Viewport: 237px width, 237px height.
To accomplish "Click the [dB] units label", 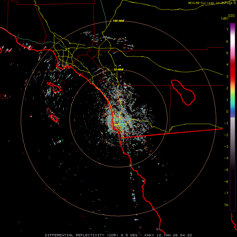I will (225, 18).
